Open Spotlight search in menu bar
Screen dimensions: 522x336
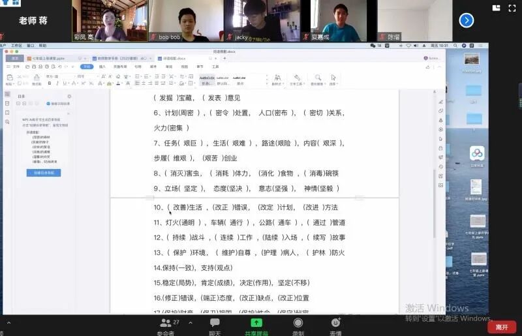455,46
